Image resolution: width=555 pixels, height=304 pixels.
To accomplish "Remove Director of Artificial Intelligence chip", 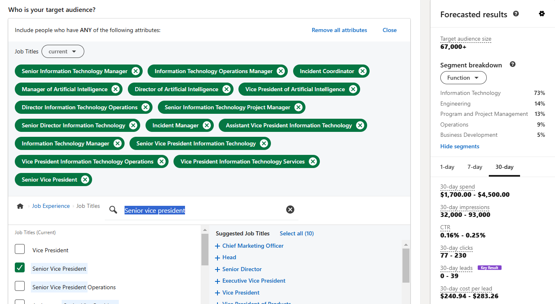I will [227, 89].
